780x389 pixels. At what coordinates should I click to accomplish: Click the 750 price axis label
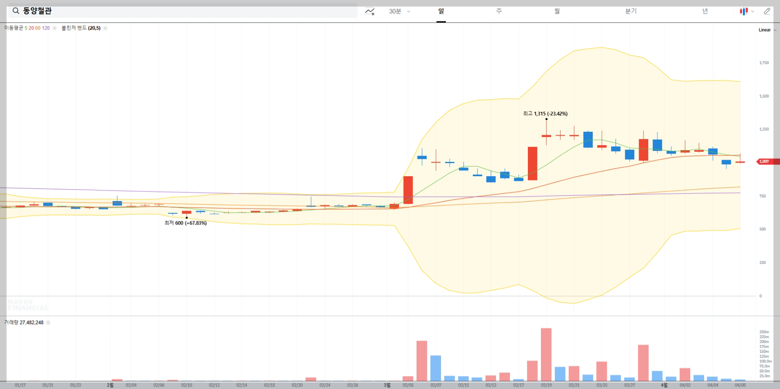pos(763,196)
